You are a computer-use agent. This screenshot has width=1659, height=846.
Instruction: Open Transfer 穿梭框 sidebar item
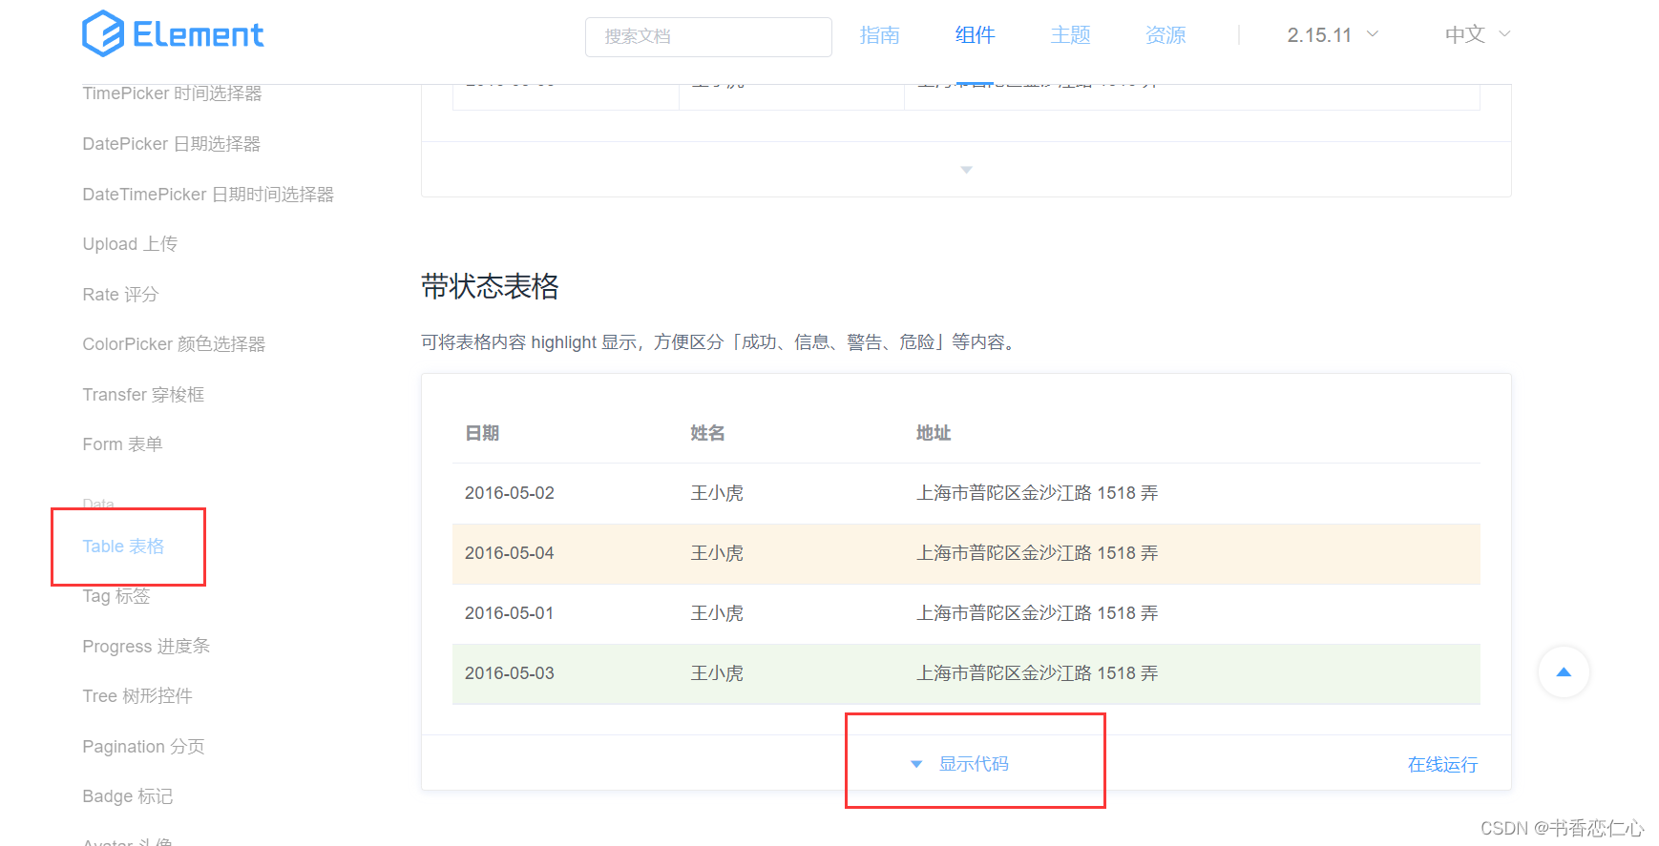tap(143, 395)
